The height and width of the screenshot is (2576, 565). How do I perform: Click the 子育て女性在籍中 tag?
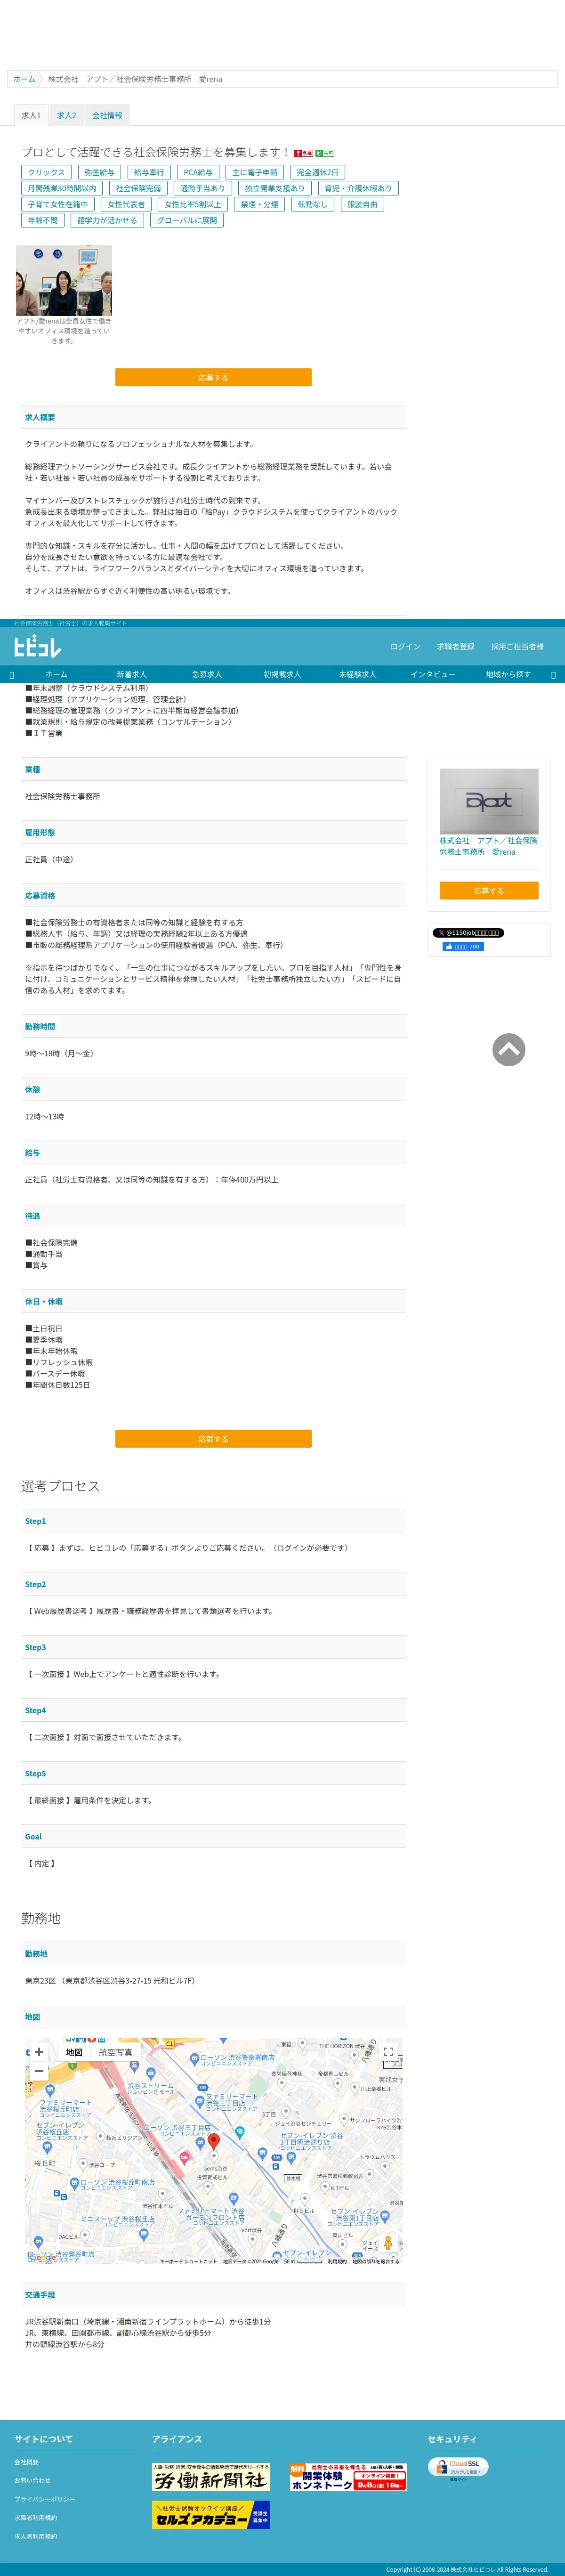pos(58,204)
